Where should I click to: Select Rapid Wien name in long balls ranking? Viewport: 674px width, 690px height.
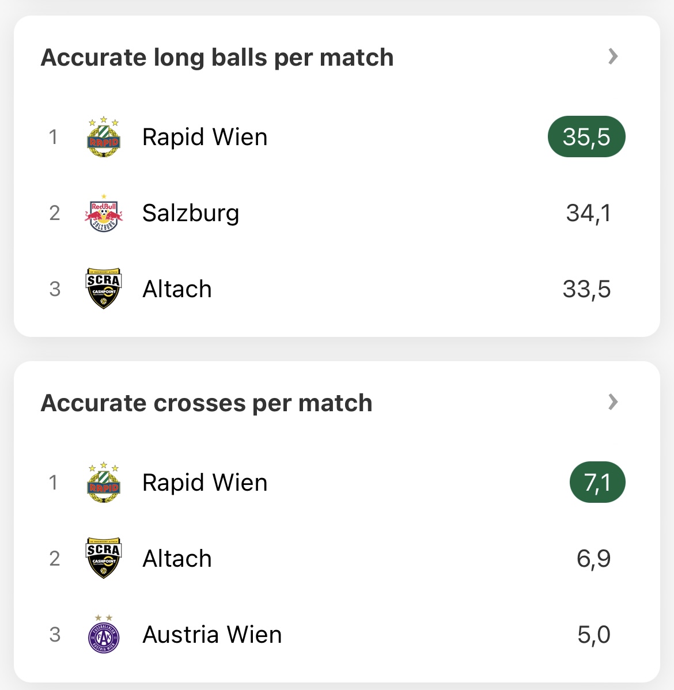[205, 137]
